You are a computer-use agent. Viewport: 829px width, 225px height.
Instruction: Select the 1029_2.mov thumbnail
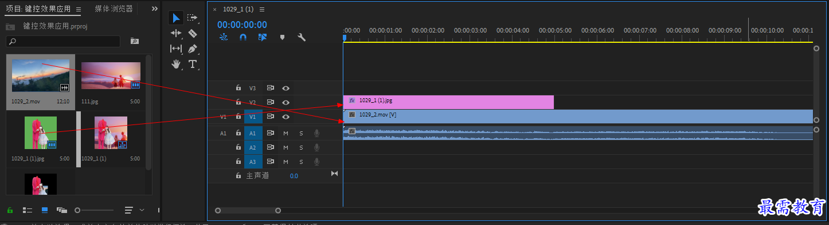coord(41,75)
